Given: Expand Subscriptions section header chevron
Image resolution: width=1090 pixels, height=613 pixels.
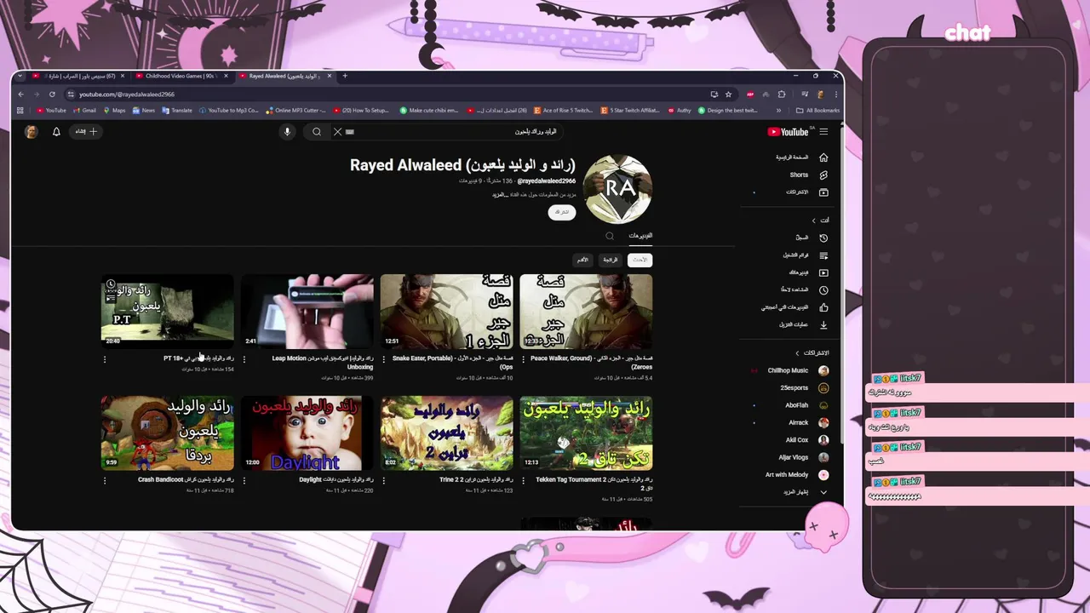Looking at the screenshot, I should pyautogui.click(x=798, y=352).
